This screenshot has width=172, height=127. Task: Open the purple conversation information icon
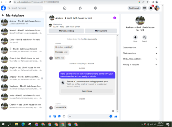[x=115, y=18]
